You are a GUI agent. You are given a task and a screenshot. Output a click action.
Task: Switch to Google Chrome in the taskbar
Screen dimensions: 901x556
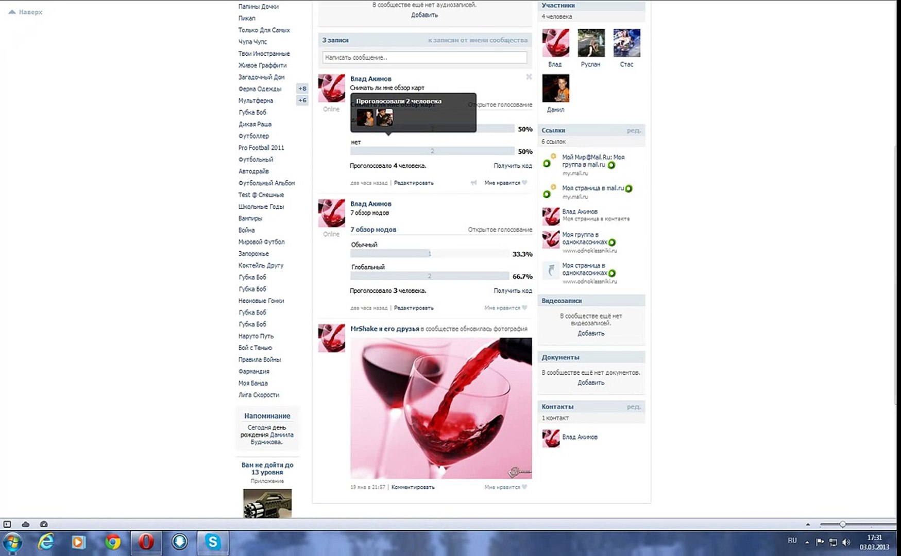click(x=113, y=542)
